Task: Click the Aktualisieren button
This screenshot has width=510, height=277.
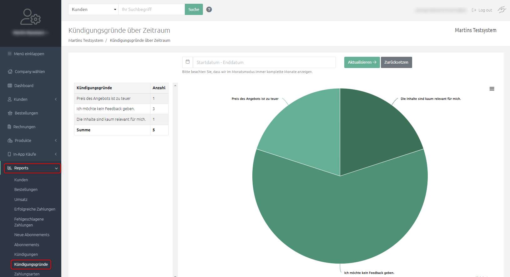Action: pyautogui.click(x=362, y=62)
